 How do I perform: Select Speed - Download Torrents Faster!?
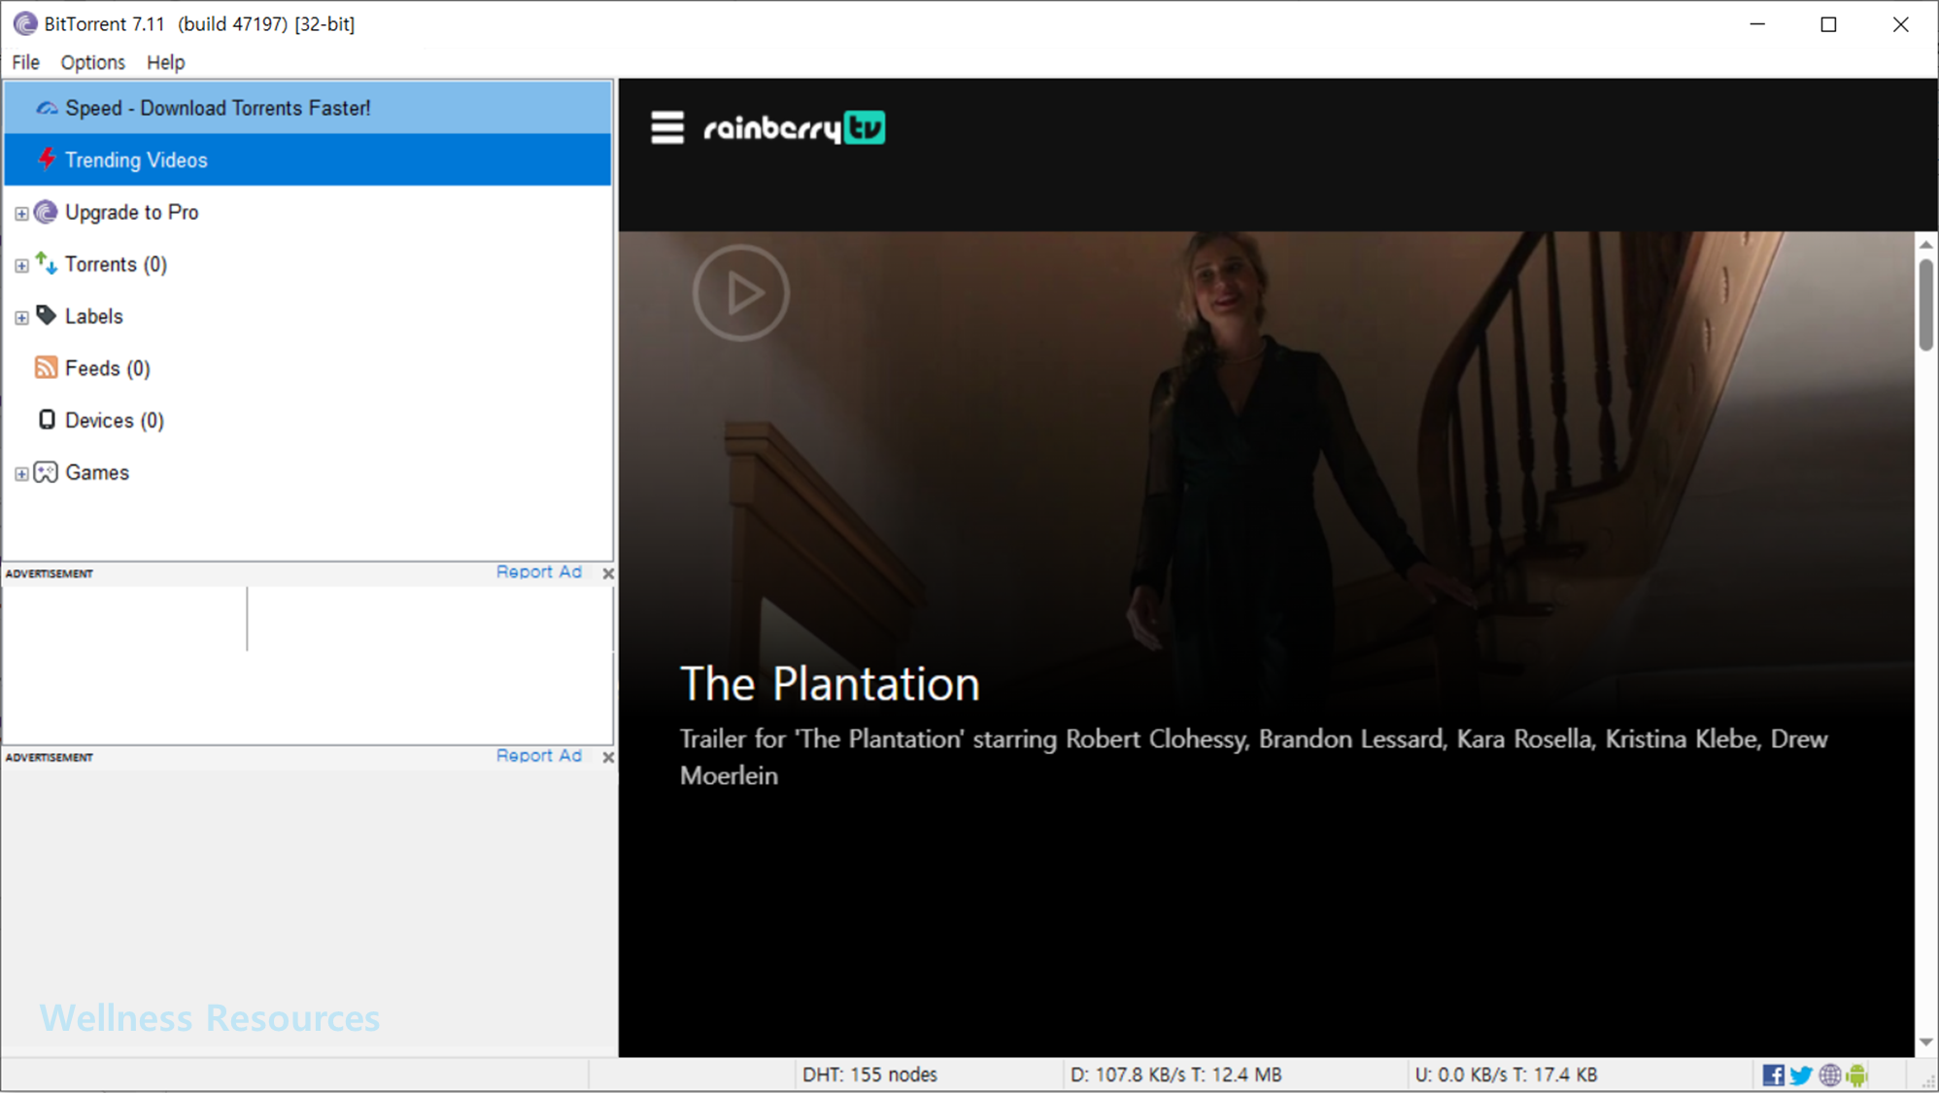[308, 108]
